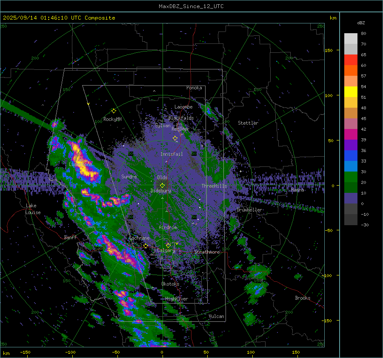Pick the bright yellow 51-54 dBZ swatch
Image resolution: width=383 pixels, height=358 pixels.
(x=351, y=92)
